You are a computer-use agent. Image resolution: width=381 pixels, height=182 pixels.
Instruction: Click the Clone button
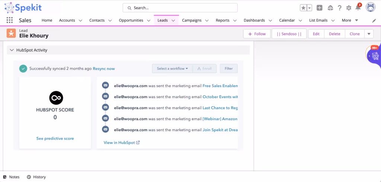click(x=355, y=34)
